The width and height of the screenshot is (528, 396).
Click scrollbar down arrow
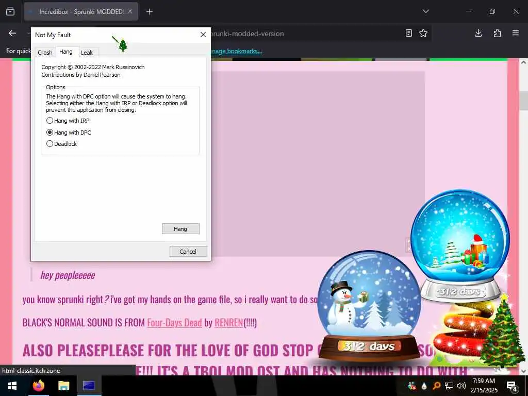pyautogui.click(x=524, y=371)
